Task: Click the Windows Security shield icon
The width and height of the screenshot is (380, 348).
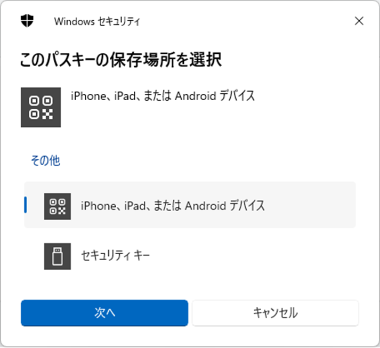Action: pyautogui.click(x=27, y=21)
